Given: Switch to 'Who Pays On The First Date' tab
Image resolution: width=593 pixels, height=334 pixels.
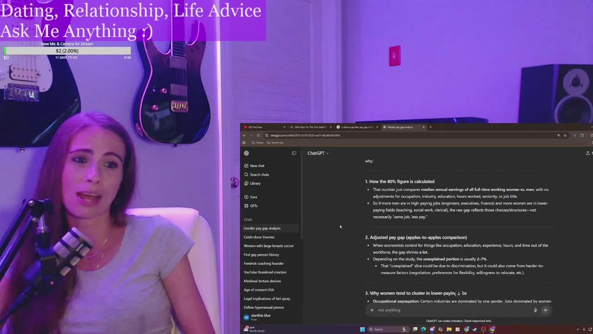Looking at the screenshot, I should point(311,127).
